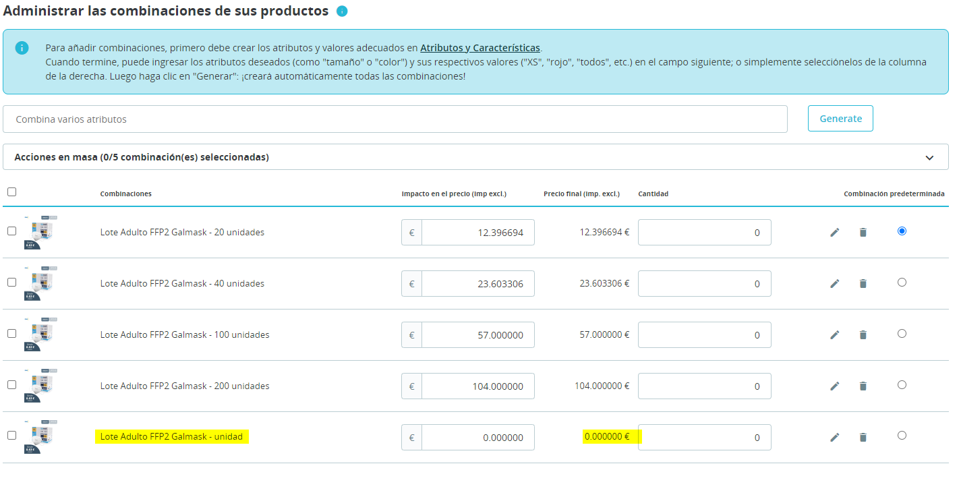Focus the 'Combina varios atributos' input field
The width and height of the screenshot is (959, 499).
click(395, 119)
